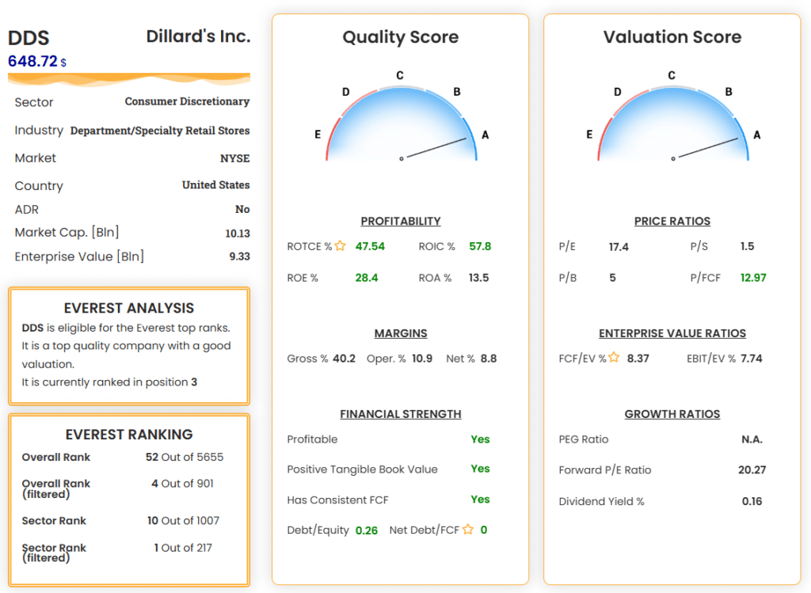Click the star next to Net Debt/FCF
The height and width of the screenshot is (593, 811).
point(468,530)
